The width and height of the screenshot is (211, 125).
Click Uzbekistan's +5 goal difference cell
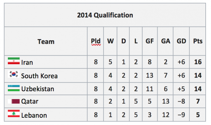tap(181, 89)
